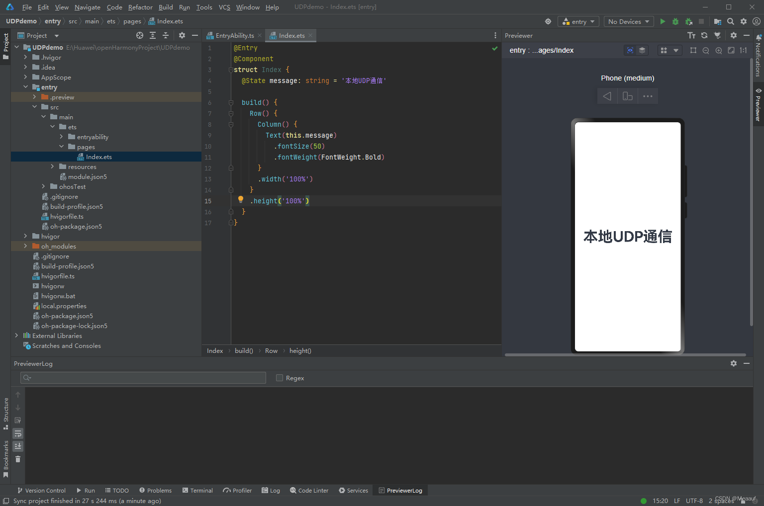
Task: Open Structure side tool window
Action: (x=6, y=414)
